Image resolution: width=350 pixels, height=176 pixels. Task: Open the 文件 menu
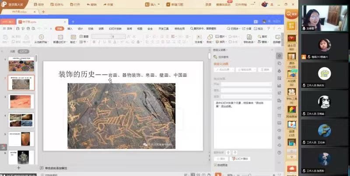point(9,28)
